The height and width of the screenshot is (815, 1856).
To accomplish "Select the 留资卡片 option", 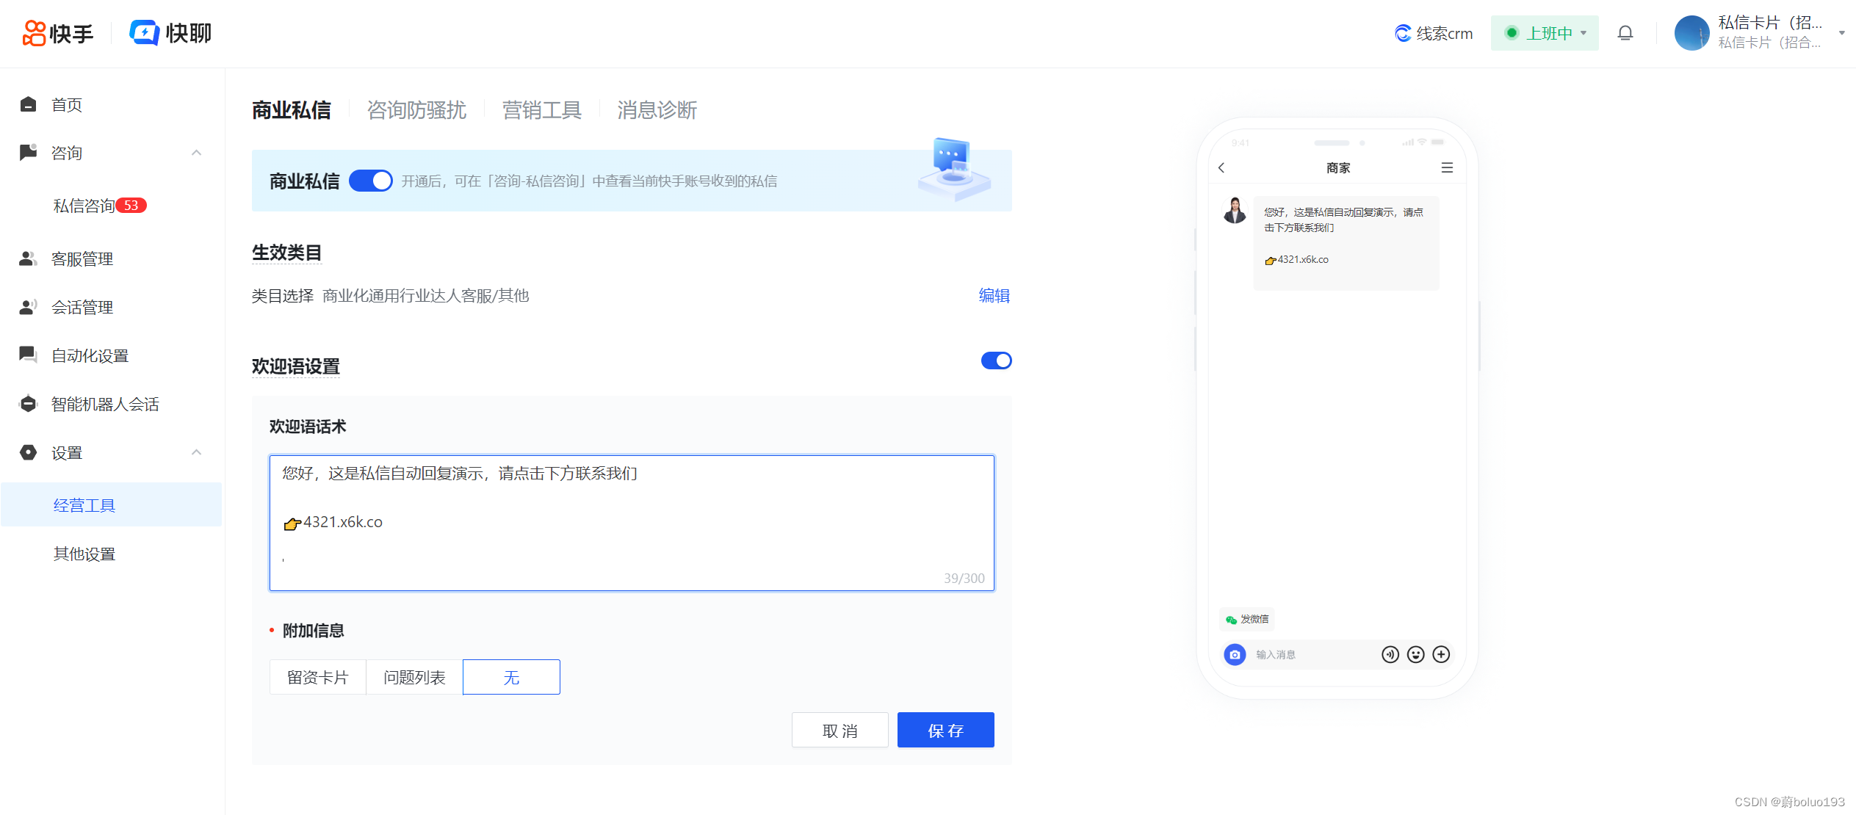I will (317, 677).
